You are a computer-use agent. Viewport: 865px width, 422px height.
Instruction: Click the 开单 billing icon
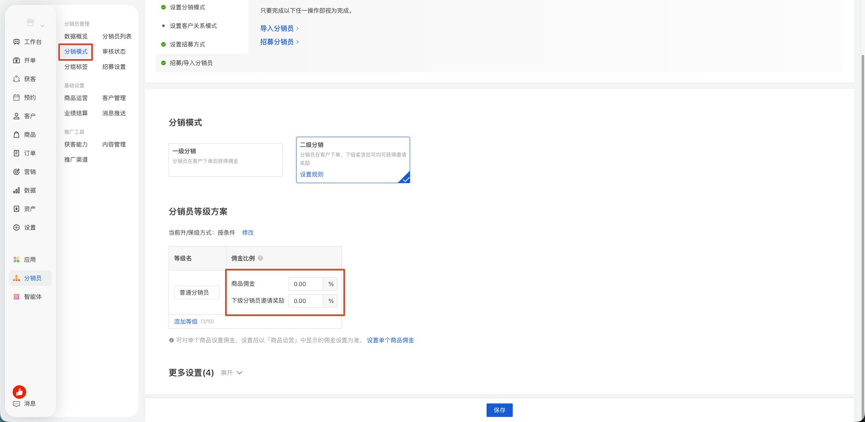point(16,60)
